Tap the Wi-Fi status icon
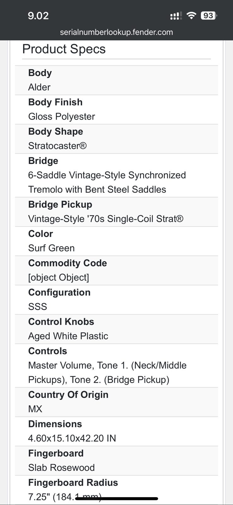The width and height of the screenshot is (233, 505). point(191,15)
